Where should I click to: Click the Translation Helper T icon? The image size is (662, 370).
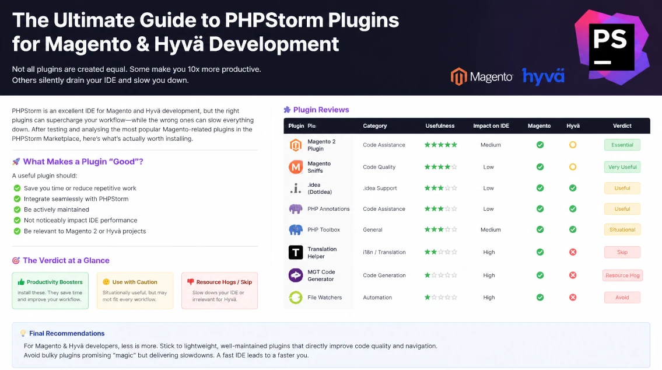coord(296,252)
